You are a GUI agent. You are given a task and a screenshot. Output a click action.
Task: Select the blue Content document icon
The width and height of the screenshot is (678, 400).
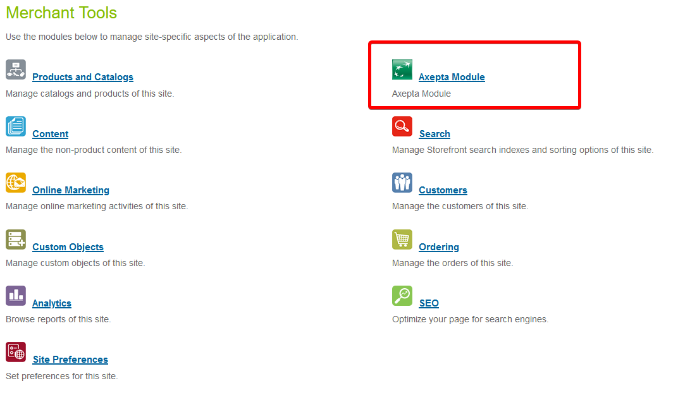16,126
